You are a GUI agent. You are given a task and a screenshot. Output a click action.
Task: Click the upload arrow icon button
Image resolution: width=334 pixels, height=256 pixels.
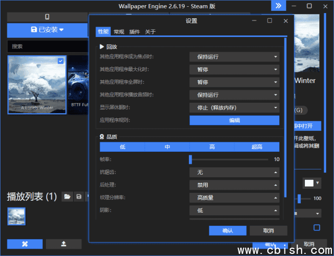(x=64, y=244)
